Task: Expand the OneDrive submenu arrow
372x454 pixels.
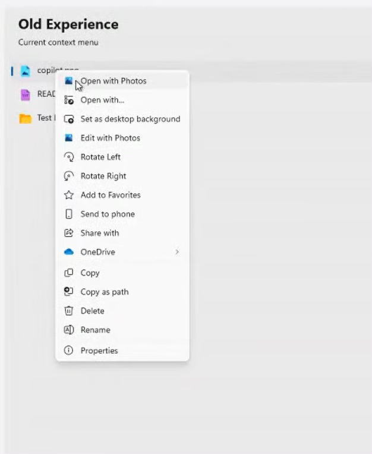Action: point(176,252)
